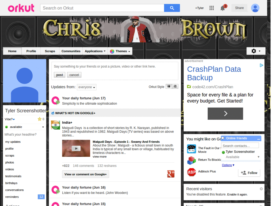Screen dimensions: 274x206
Task: Open reminders in the sidebar
Action: pos(12,197)
